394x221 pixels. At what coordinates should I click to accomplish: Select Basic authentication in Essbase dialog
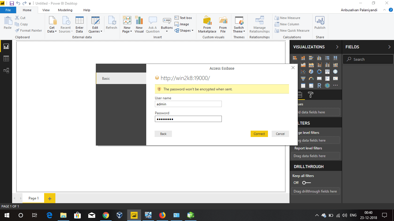click(121, 78)
